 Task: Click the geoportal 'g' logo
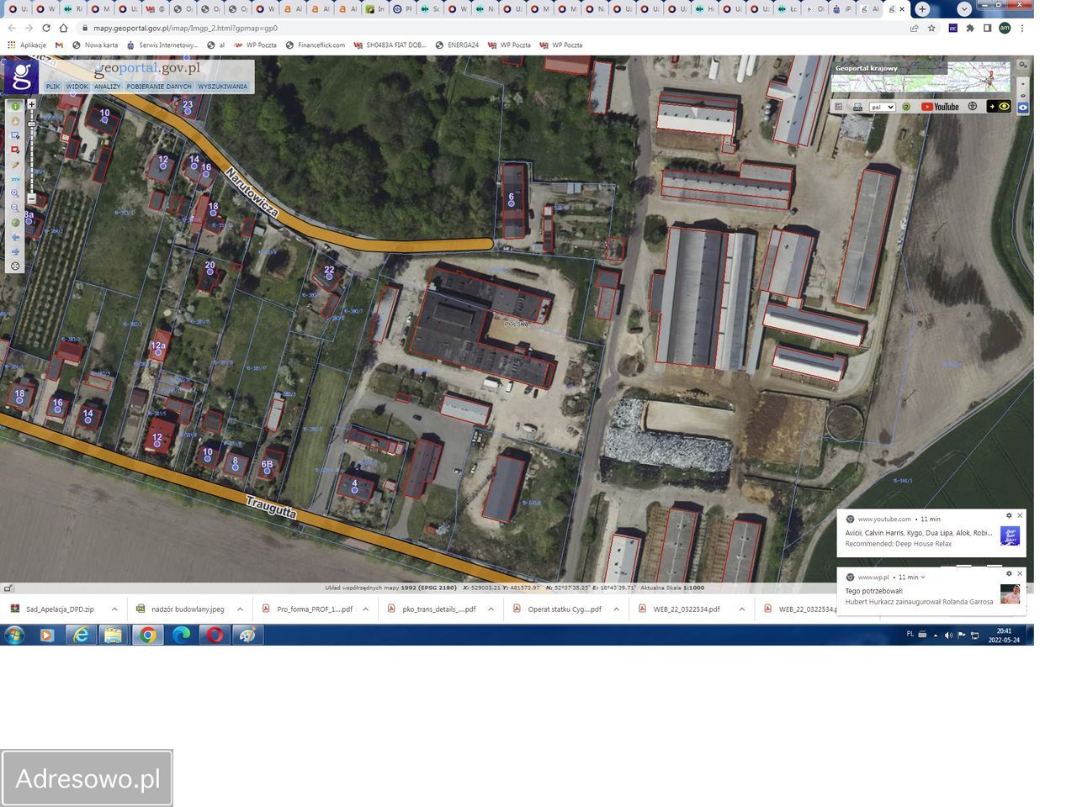[20, 76]
